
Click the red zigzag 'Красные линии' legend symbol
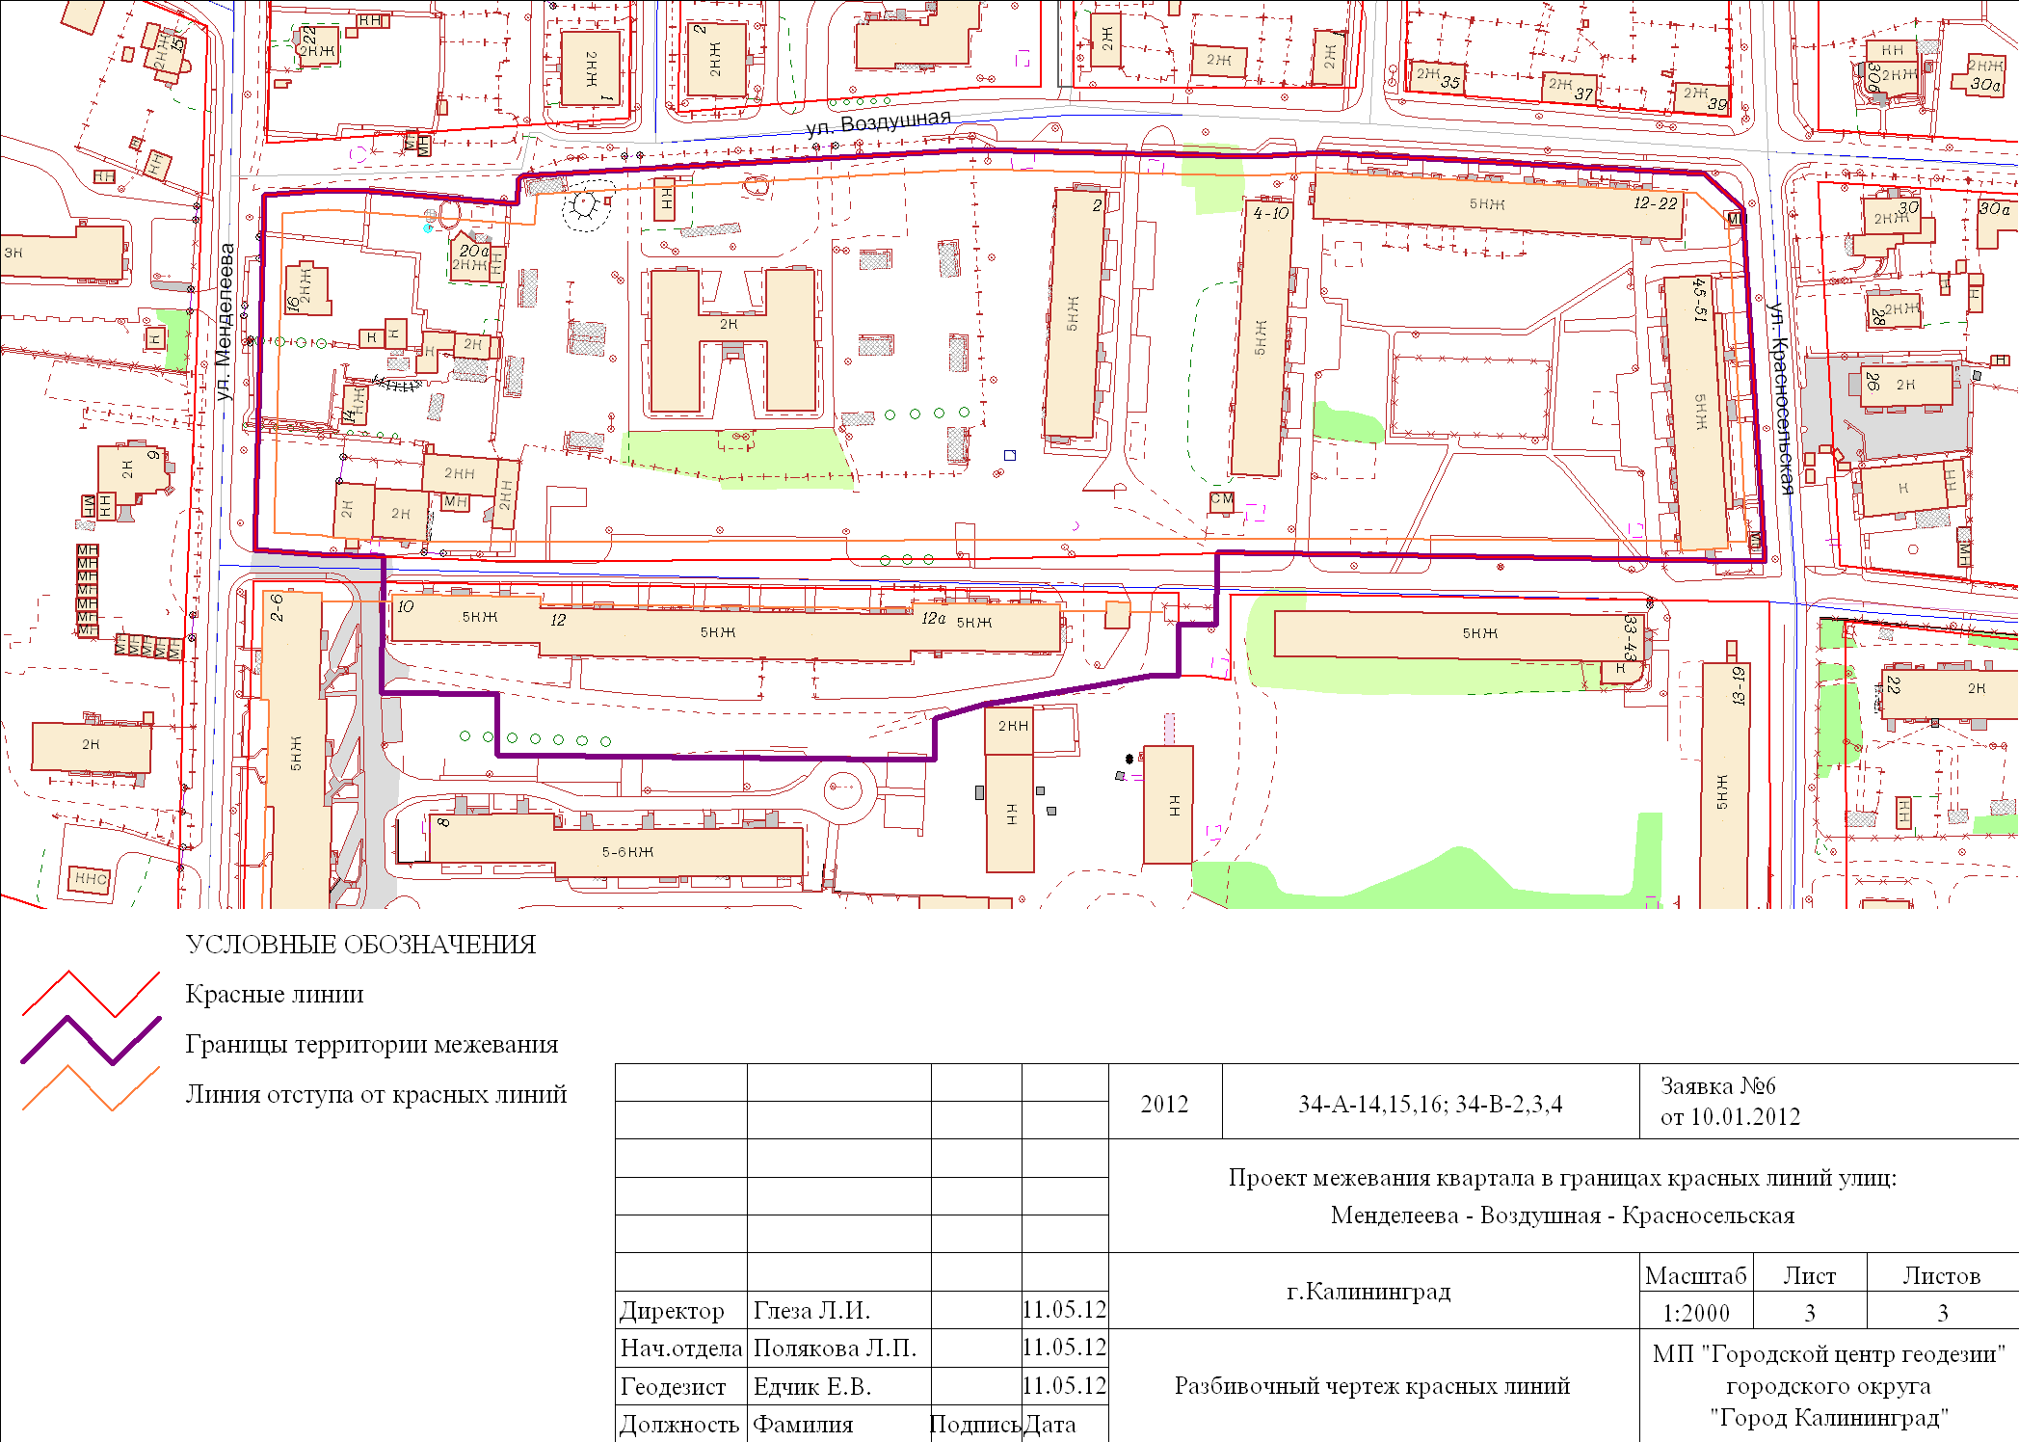coord(91,994)
